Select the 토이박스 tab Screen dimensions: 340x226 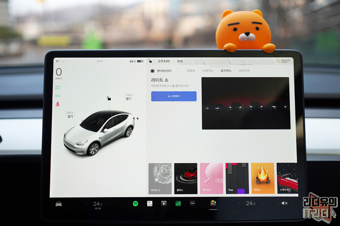226,71
